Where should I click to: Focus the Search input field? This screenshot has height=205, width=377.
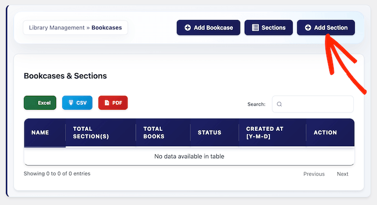[x=313, y=104]
